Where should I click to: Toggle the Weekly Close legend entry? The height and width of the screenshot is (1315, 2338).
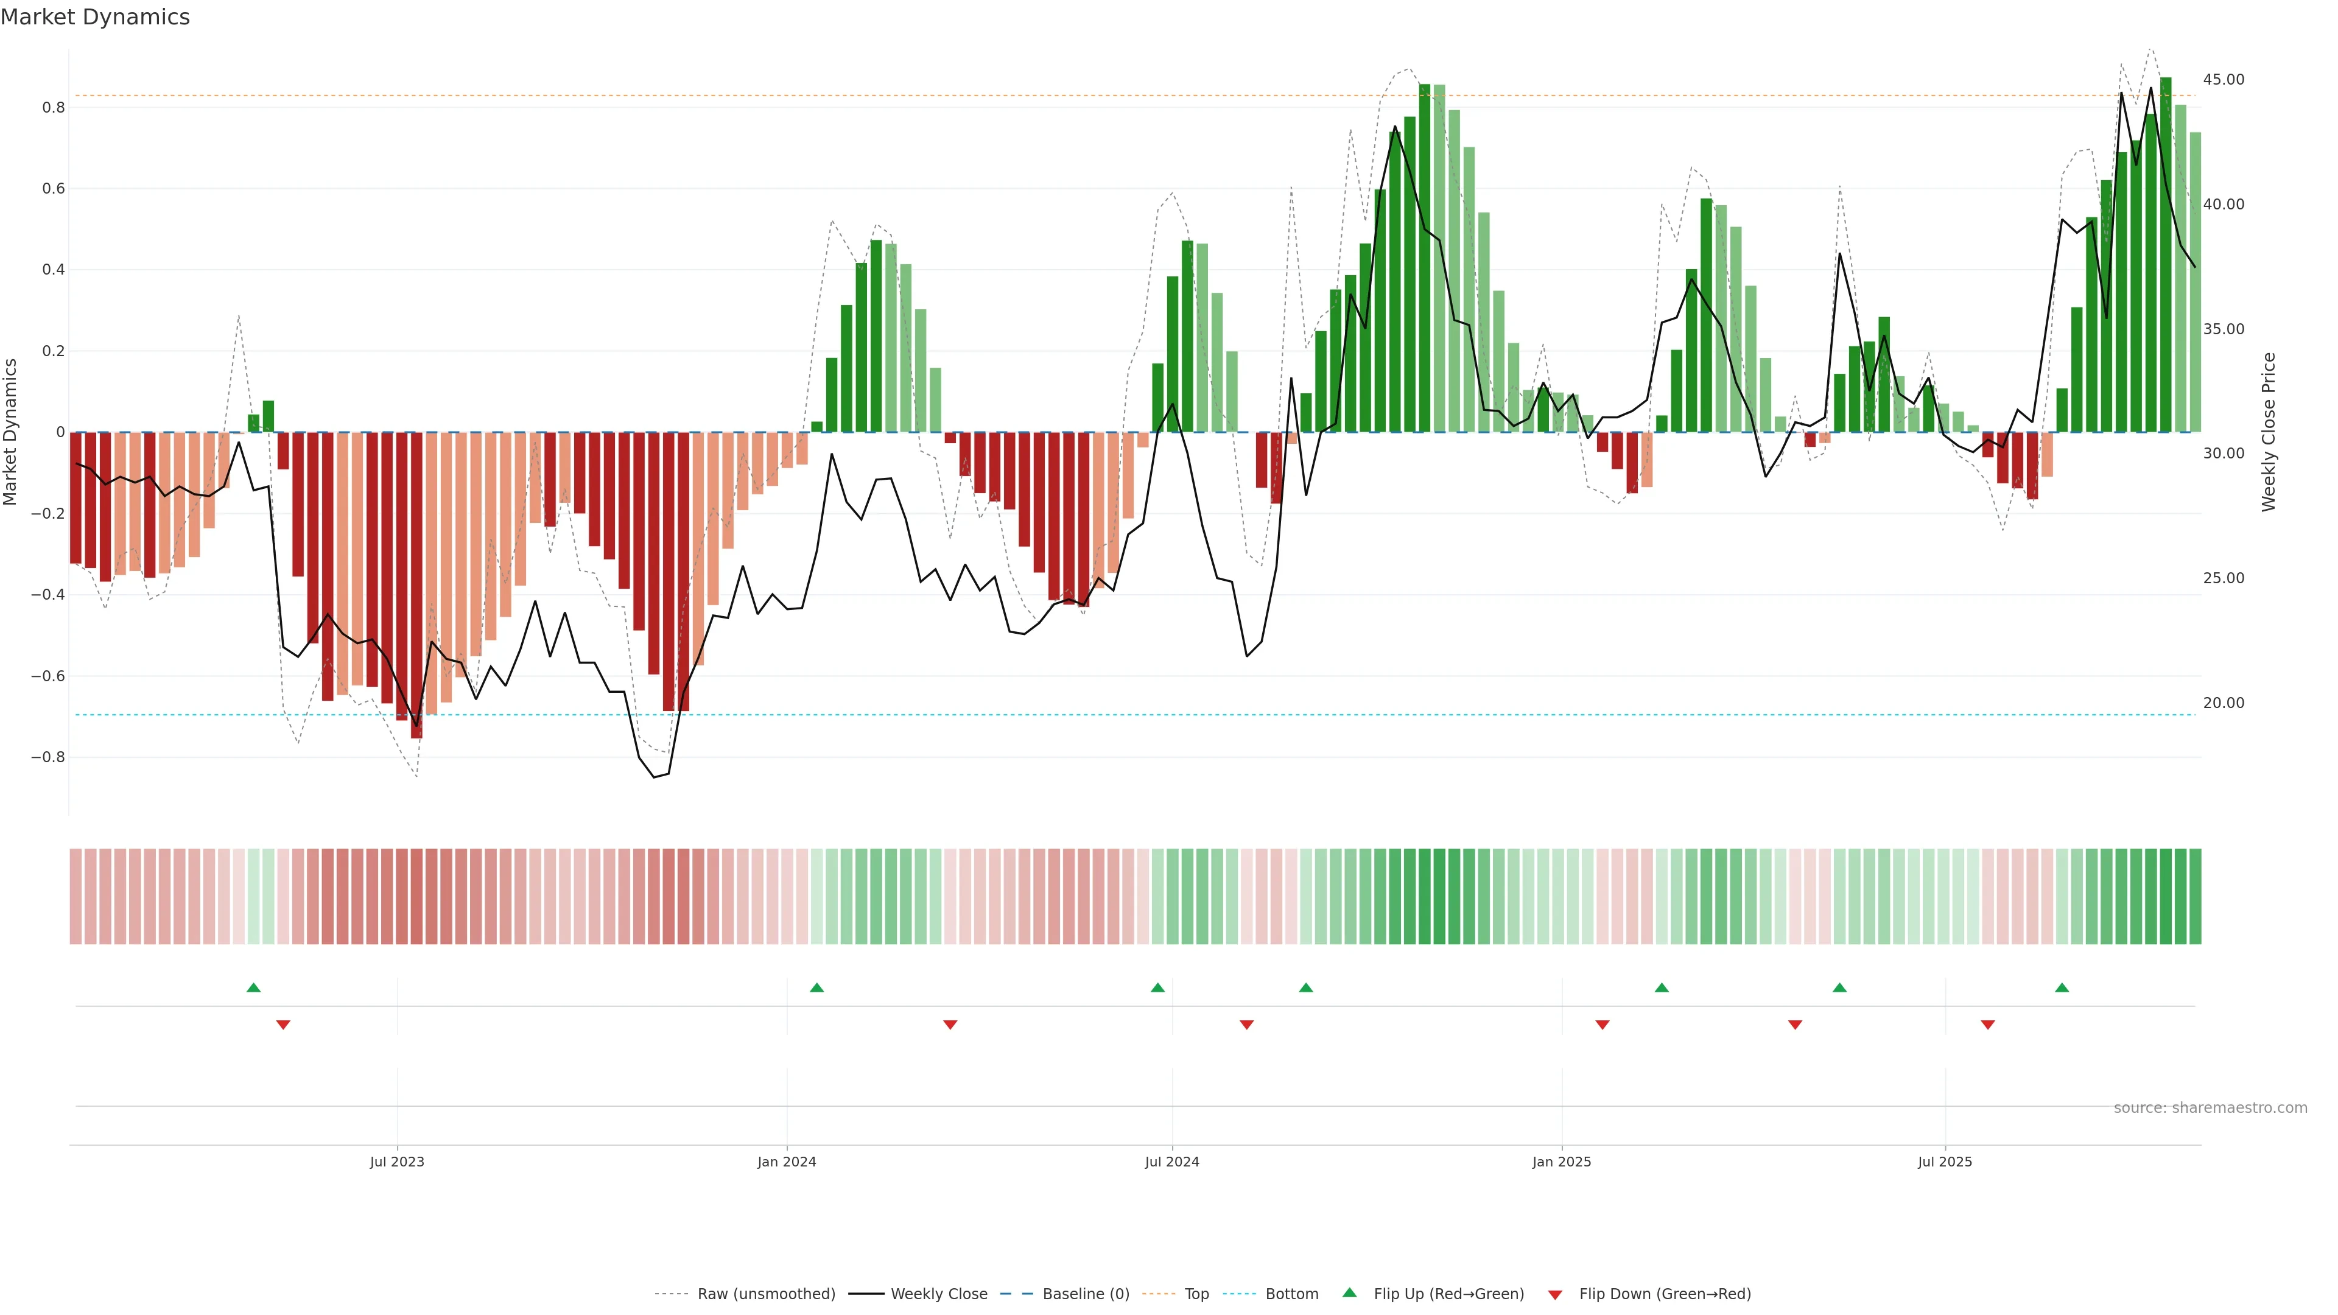[938, 1294]
